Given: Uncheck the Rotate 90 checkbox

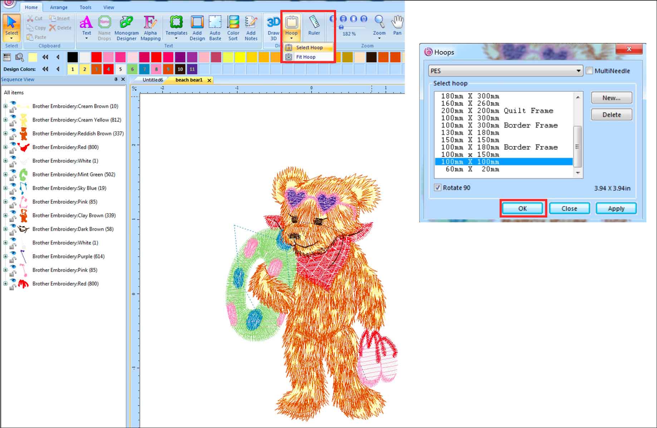Looking at the screenshot, I should 437,188.
